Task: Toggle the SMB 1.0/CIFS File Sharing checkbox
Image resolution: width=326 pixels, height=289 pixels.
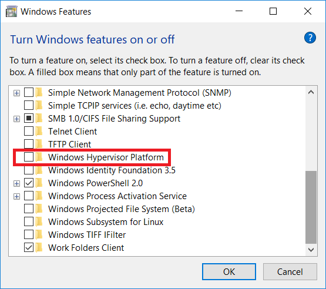Action: coord(29,118)
